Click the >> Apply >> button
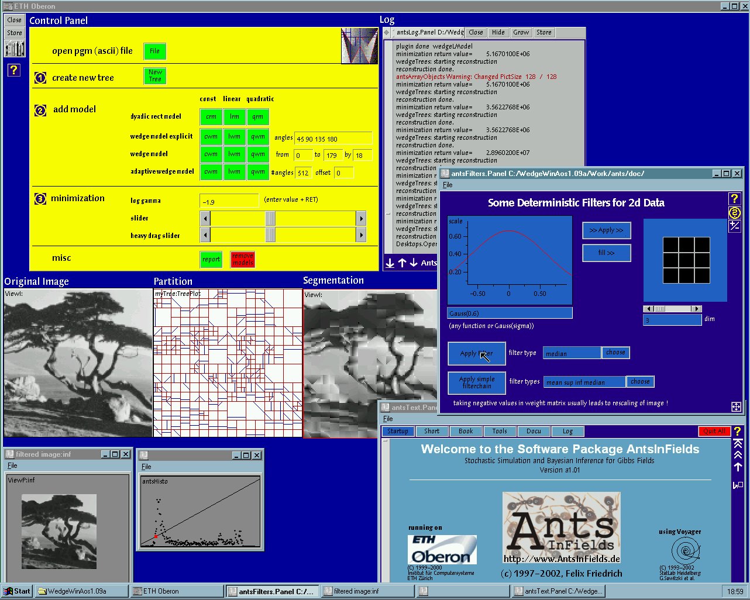 click(x=607, y=230)
